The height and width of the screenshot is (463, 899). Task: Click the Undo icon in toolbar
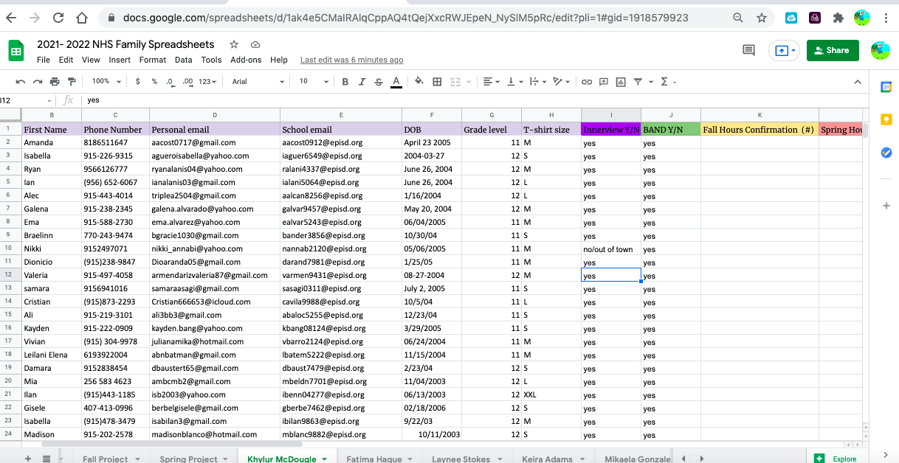coord(20,82)
